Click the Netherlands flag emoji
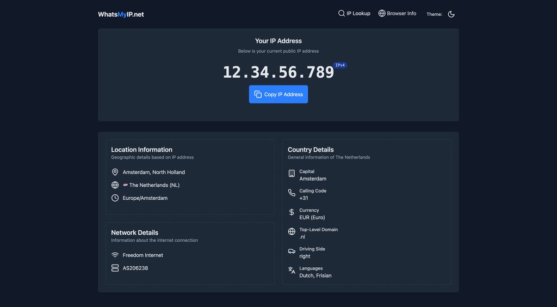This screenshot has width=557, height=307. coord(125,185)
